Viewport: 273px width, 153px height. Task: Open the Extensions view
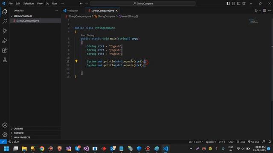[5, 50]
